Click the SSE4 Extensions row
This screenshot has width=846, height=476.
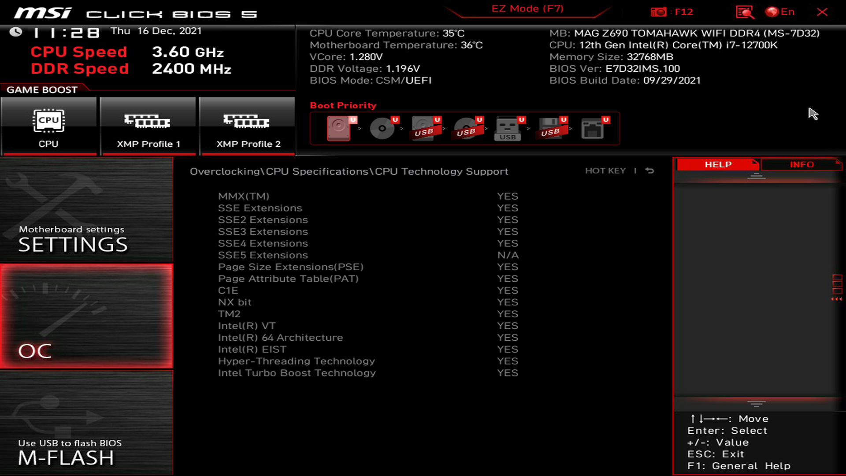point(368,243)
